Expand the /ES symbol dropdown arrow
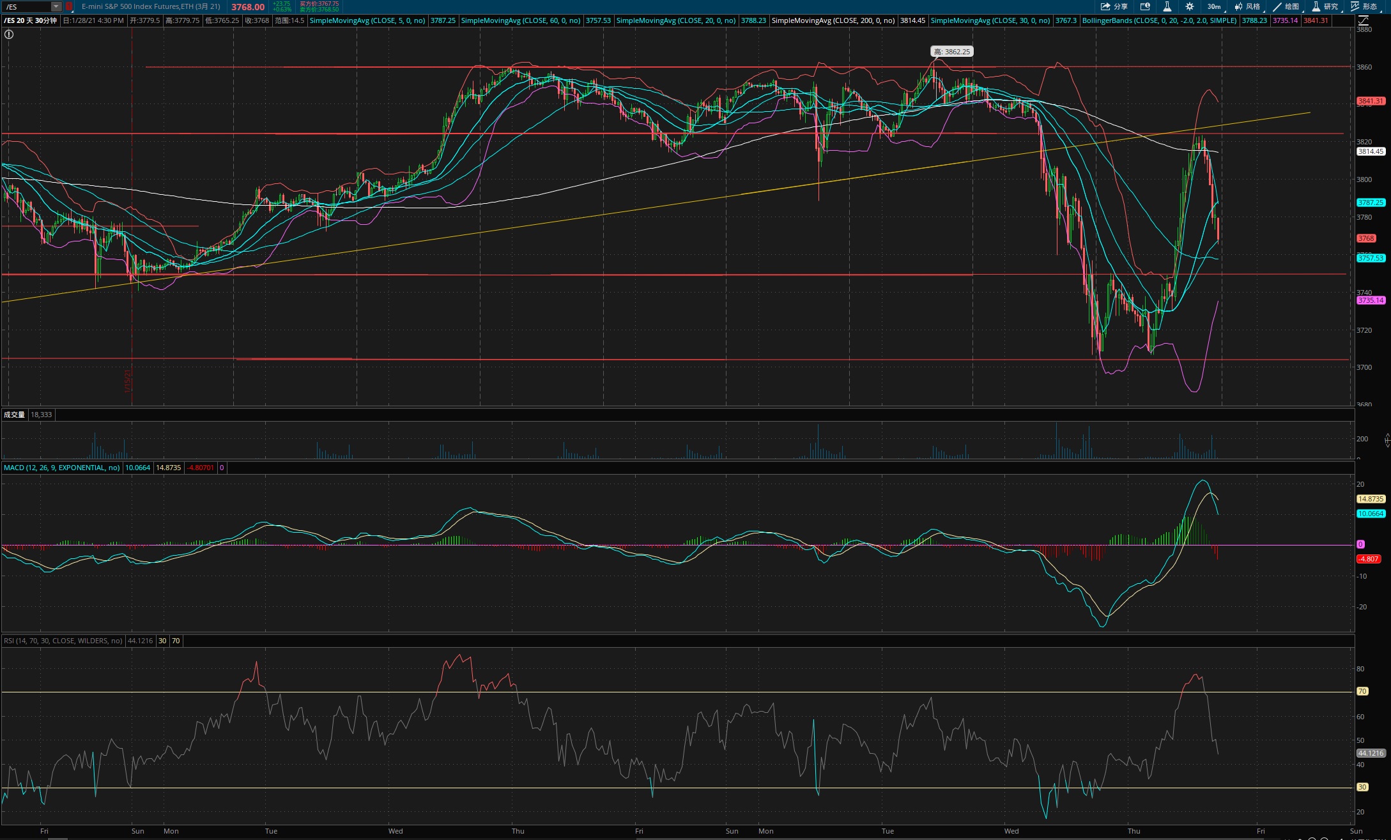This screenshot has height=840, width=1391. pos(56,6)
